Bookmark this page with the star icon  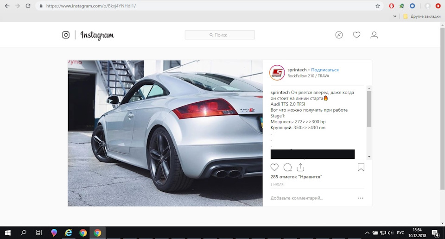[378, 6]
